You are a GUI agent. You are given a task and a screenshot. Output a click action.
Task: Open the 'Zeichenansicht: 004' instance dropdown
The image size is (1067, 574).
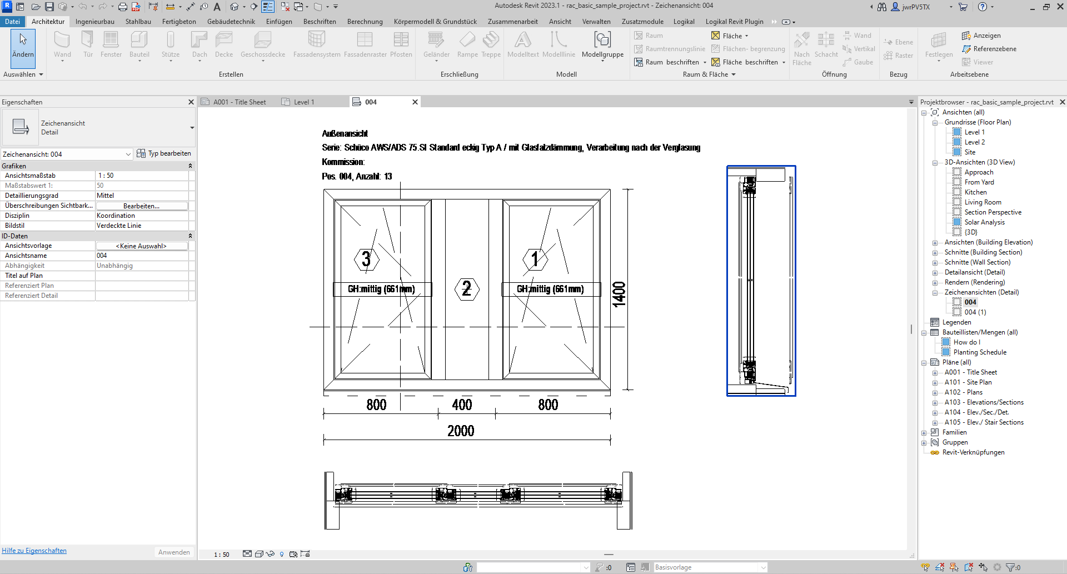(67, 154)
